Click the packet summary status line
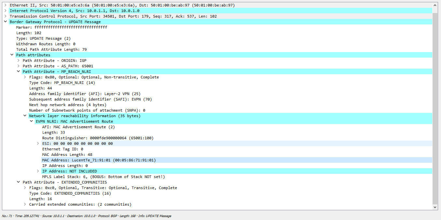The width and height of the screenshot is (441, 220). [x=86, y=216]
